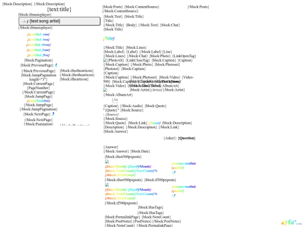Open the {text:link four} link
Viewport: 303px width, 227px height.
[39, 50]
